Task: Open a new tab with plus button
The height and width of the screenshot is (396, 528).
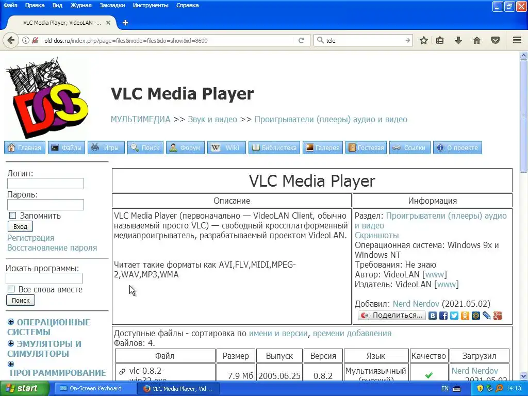Action: tap(125, 23)
